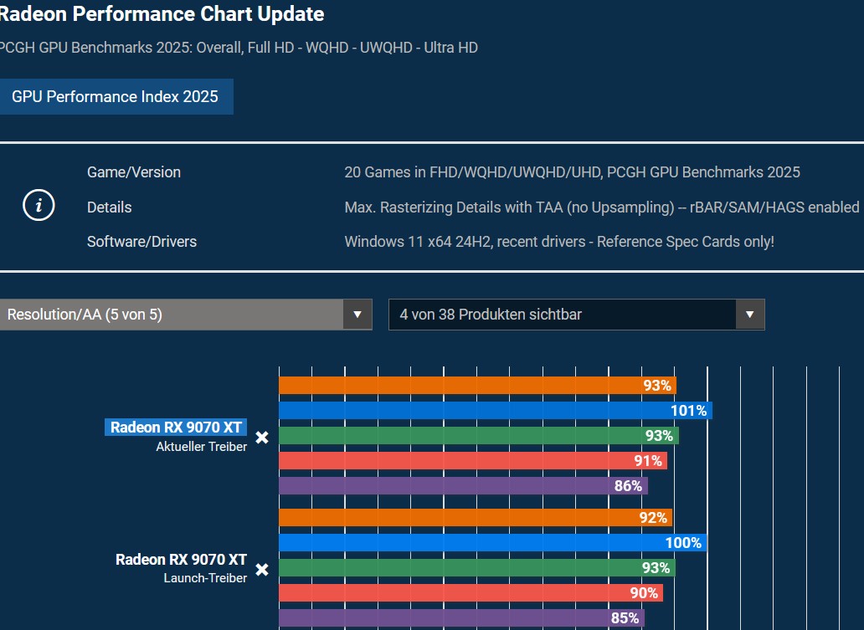Click the PCGH GPU Benchmarks 2025 subtitle

(x=239, y=48)
